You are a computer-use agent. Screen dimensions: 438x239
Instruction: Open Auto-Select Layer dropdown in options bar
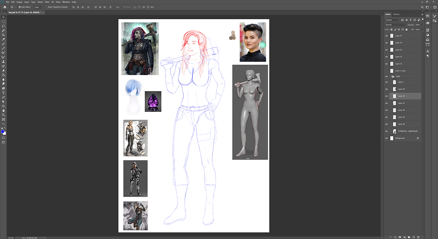(x=38, y=7)
